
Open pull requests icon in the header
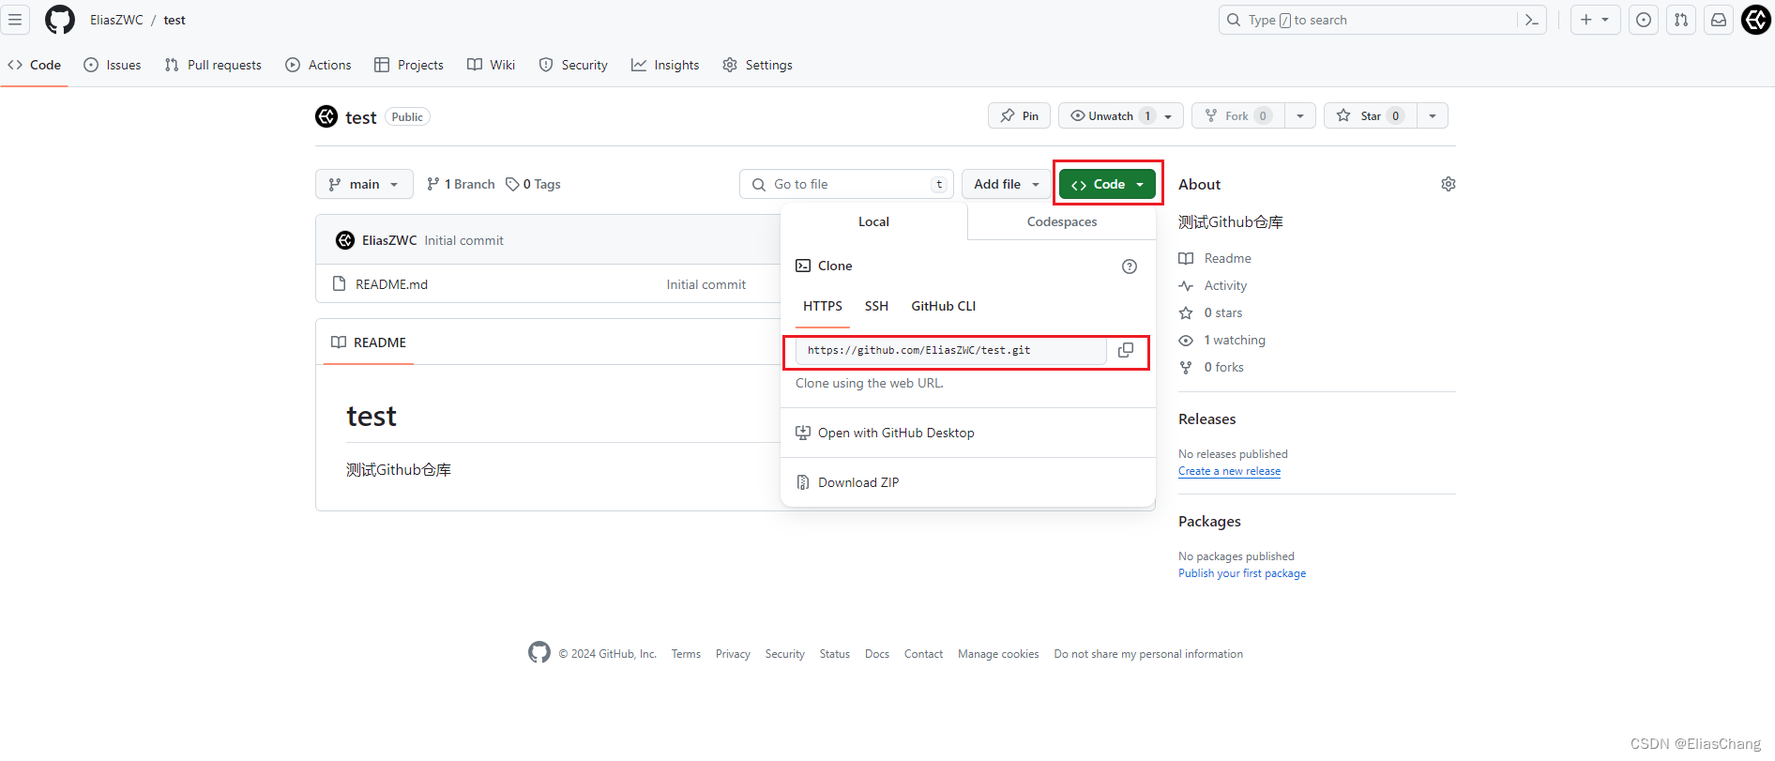click(x=1681, y=20)
